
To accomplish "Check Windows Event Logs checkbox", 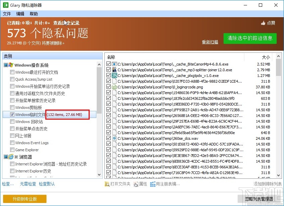I will pos(12,143).
